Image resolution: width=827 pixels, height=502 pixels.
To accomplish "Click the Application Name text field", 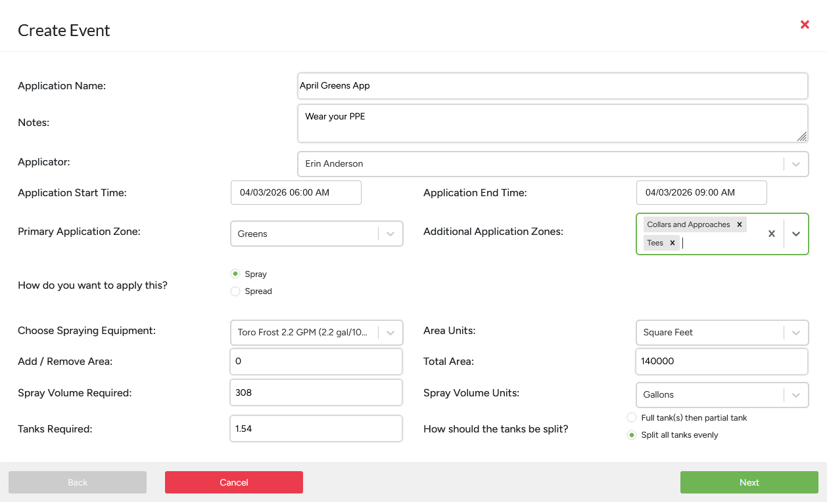I will 552,86.
